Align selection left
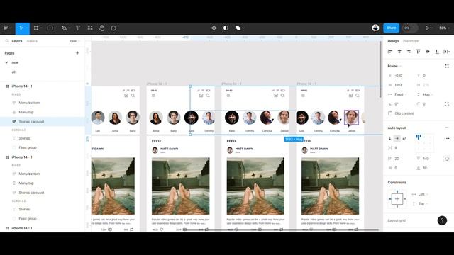The image size is (454, 255). pos(390,52)
